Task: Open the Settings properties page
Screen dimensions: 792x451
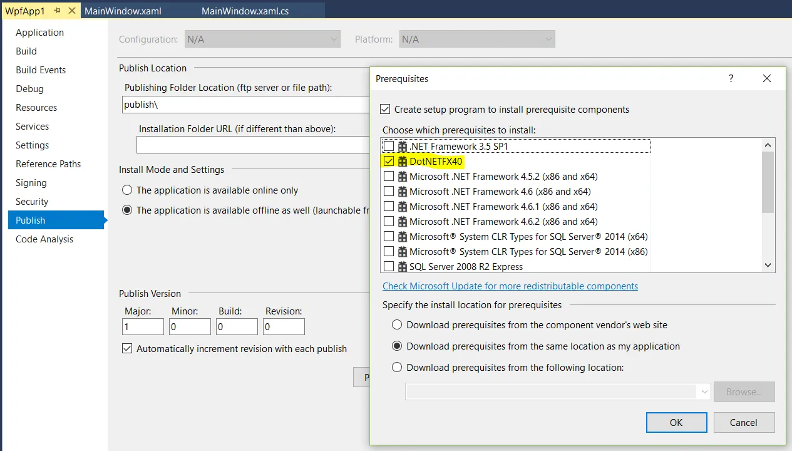Action: pyautogui.click(x=33, y=145)
